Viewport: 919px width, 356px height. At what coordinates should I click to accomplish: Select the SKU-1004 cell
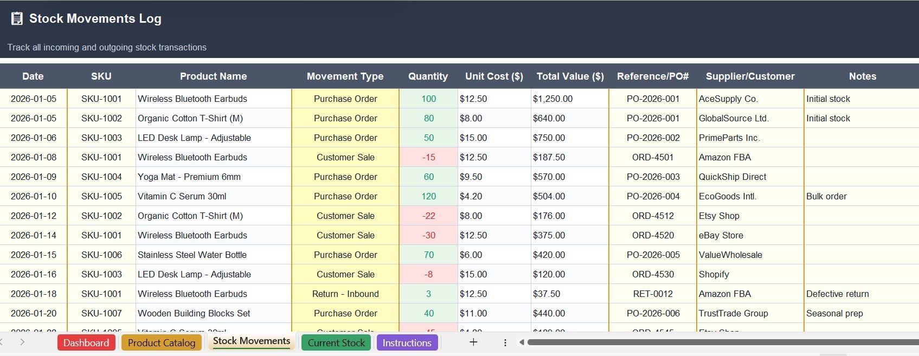[101, 177]
